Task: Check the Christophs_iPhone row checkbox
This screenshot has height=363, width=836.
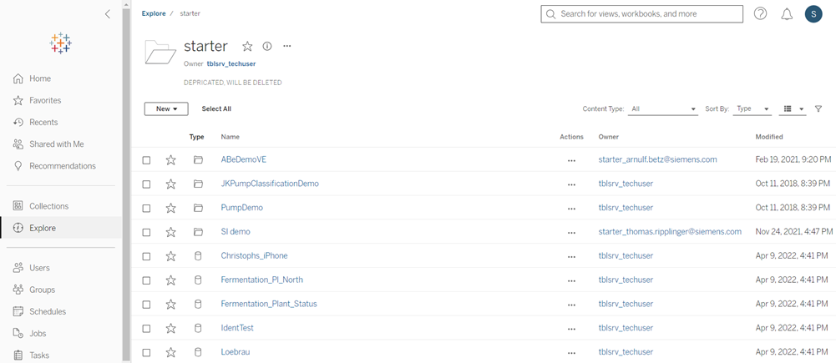Action: tap(147, 256)
